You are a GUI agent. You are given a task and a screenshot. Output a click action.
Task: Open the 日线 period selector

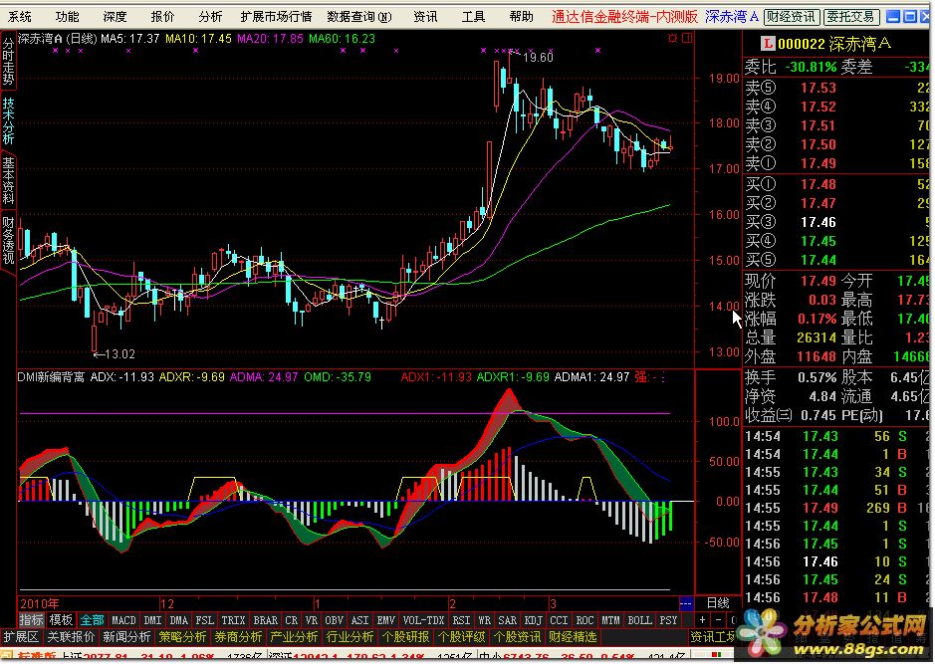718,603
